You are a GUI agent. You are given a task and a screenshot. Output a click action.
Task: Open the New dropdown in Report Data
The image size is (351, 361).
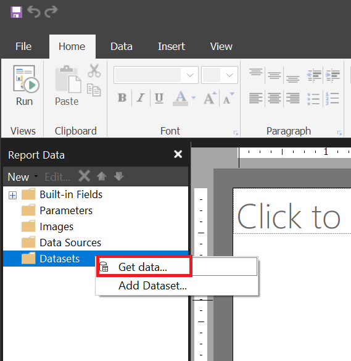point(23,177)
